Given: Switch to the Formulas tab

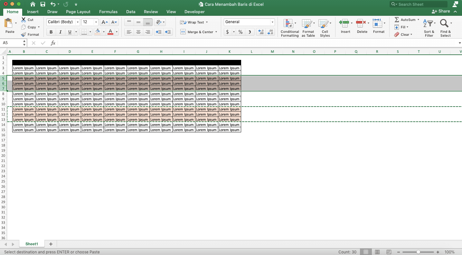Looking at the screenshot, I should pos(108,12).
